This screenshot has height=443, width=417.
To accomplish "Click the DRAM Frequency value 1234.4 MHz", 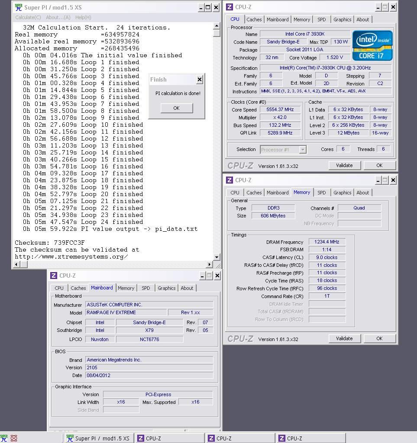I will (327, 242).
